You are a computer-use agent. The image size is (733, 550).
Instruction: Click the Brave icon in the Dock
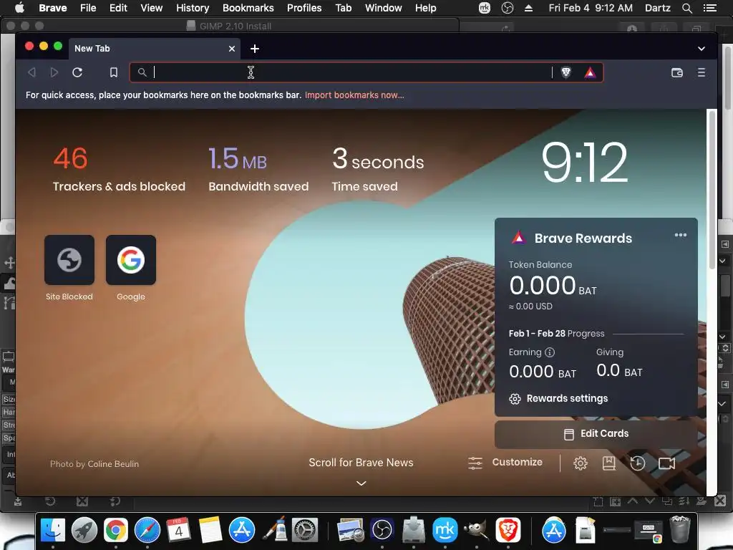(x=508, y=530)
